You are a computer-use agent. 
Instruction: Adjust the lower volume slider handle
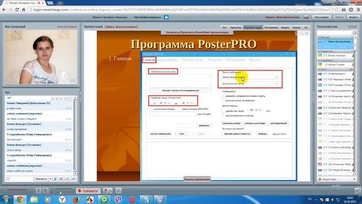[61, 192]
